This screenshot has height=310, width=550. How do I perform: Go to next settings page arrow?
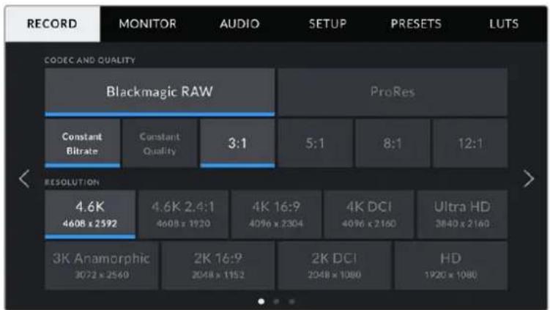tap(528, 179)
